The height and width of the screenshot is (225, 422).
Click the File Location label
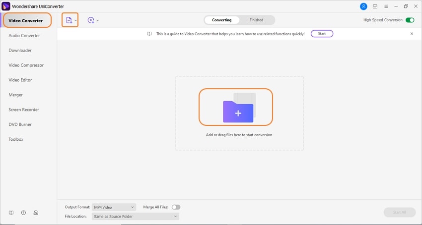(x=75, y=216)
